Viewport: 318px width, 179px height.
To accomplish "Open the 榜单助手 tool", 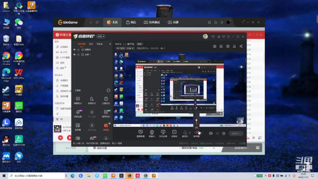I will 106,114.
